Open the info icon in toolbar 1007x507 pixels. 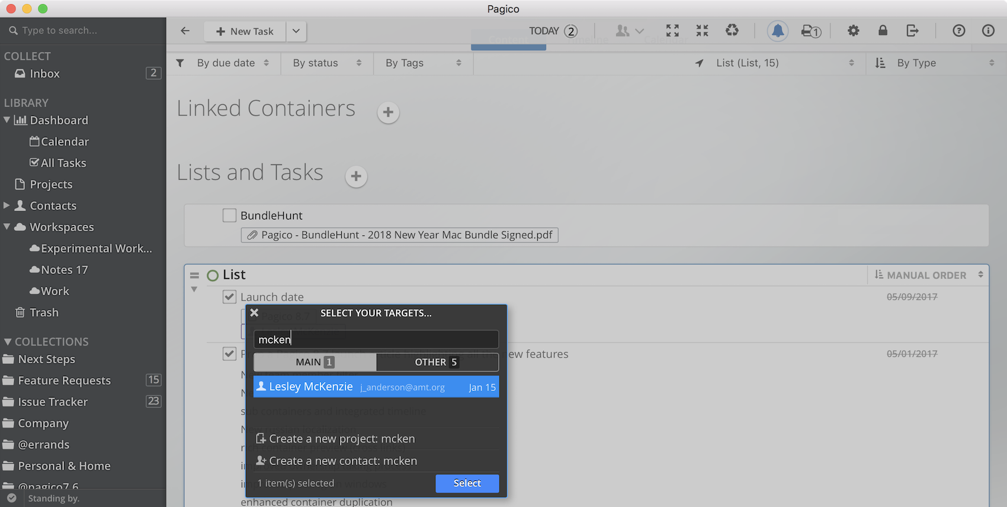click(988, 31)
